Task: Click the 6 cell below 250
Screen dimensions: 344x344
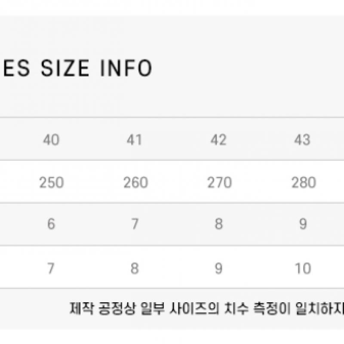Action: tap(51, 224)
